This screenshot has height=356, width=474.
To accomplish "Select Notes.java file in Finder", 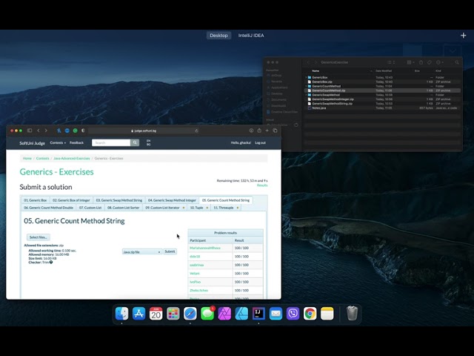I will point(382,108).
